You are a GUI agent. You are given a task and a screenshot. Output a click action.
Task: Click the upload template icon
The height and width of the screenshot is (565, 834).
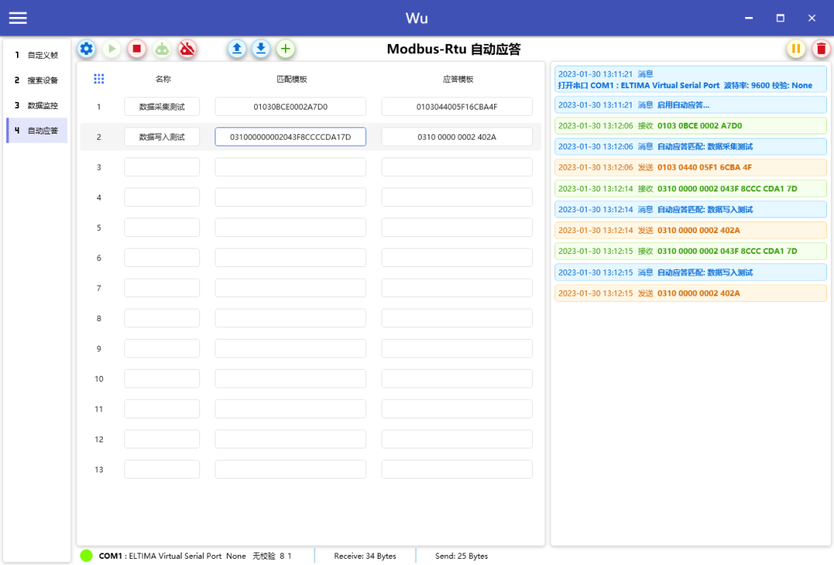tap(236, 49)
